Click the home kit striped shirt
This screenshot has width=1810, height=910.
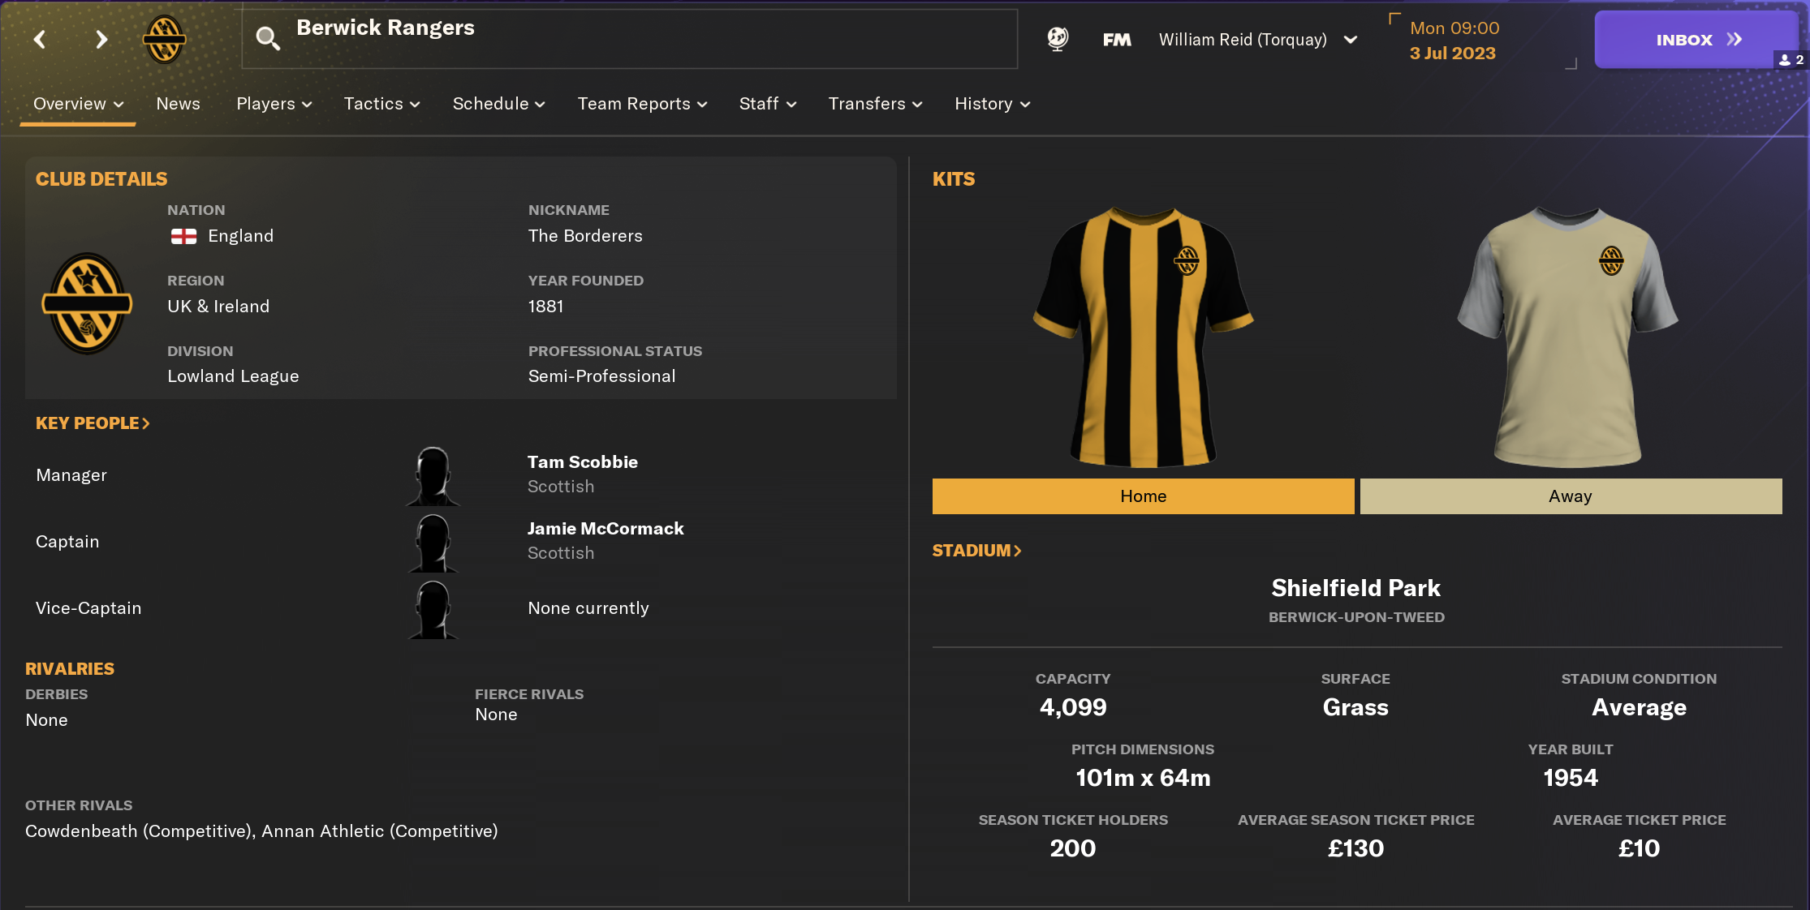[1143, 337]
